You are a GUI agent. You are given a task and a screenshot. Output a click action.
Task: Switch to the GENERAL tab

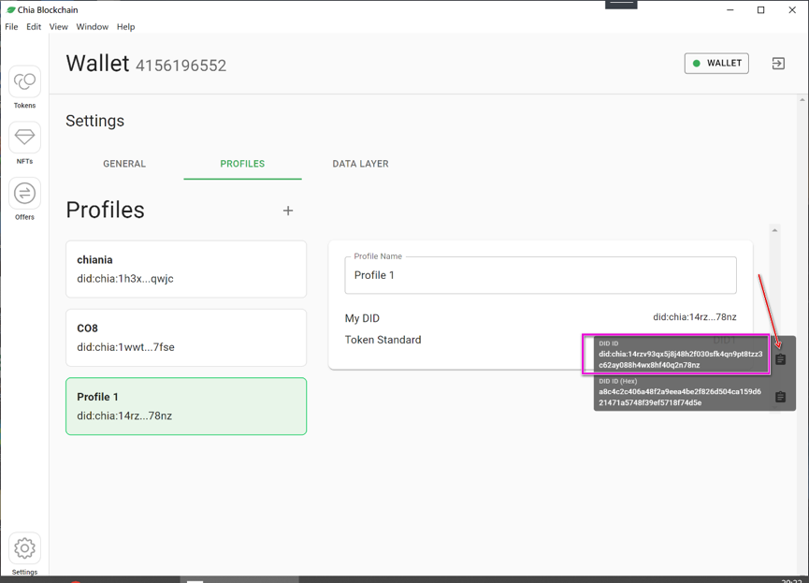click(124, 164)
